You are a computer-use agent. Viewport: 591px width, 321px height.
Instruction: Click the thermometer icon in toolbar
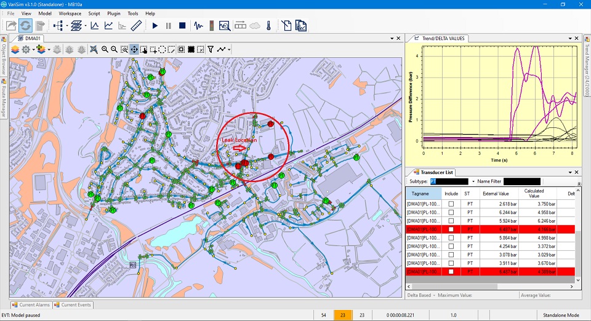click(269, 26)
